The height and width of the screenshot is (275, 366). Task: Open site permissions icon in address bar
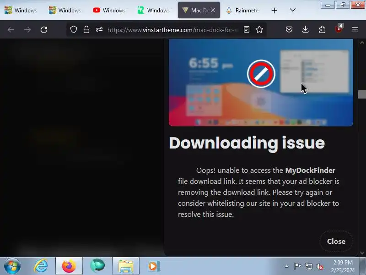[99, 29]
